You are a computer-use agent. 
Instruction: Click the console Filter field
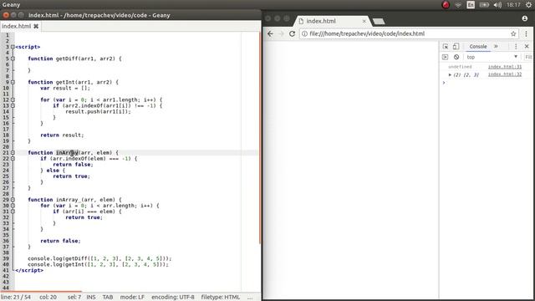528,57
